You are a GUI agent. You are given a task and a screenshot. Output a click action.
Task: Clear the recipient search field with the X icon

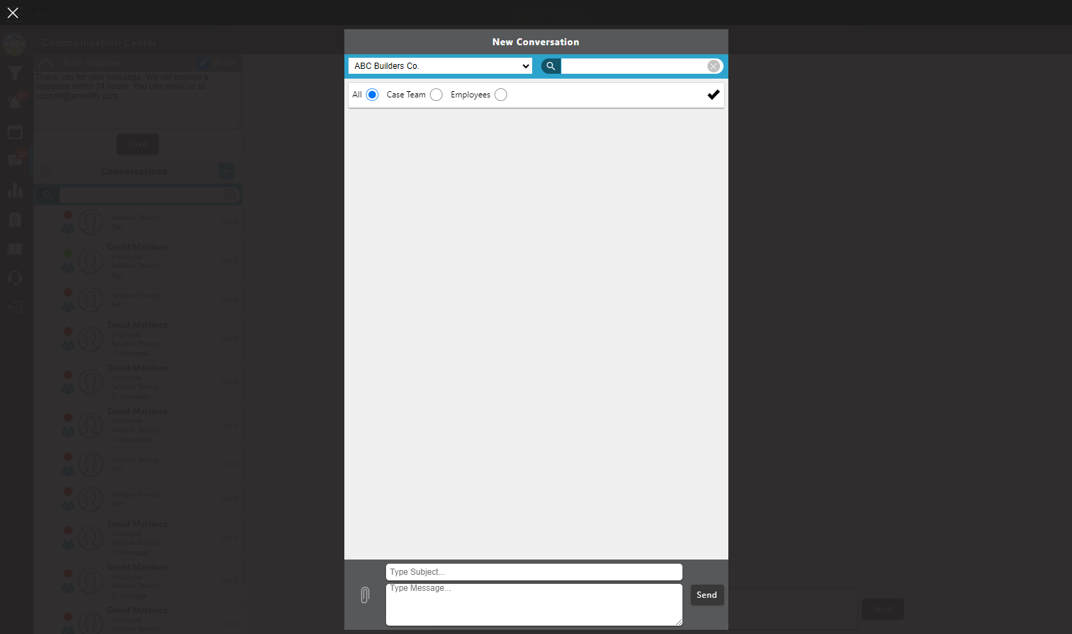click(714, 66)
